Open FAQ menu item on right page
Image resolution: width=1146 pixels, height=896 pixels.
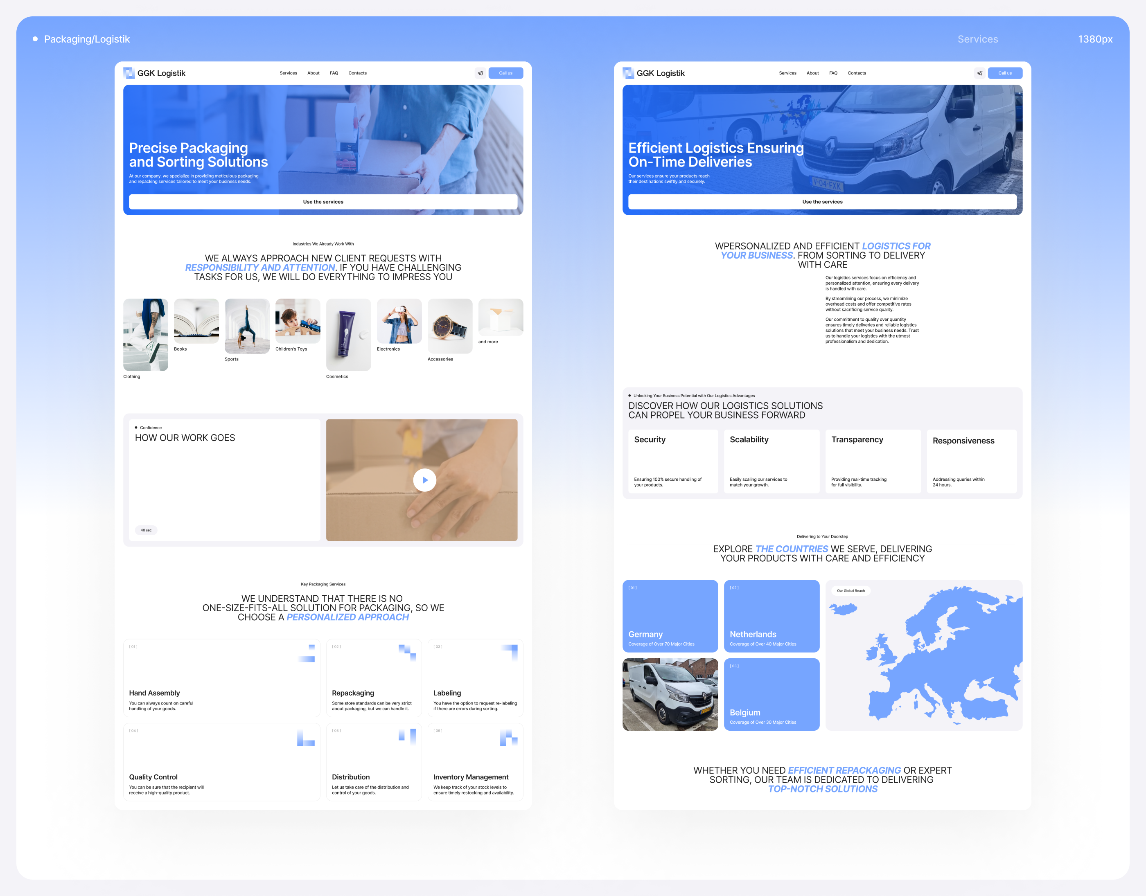tap(833, 73)
